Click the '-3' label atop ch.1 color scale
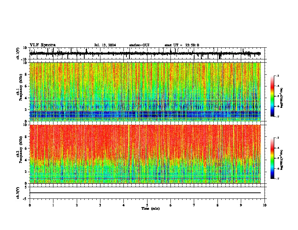Image resolution: width=298 pixels, height=230 pixels. (278, 76)
